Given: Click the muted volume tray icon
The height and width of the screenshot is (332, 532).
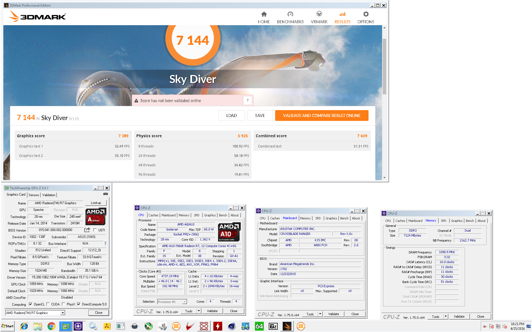Looking at the screenshot, I should click(505, 326).
